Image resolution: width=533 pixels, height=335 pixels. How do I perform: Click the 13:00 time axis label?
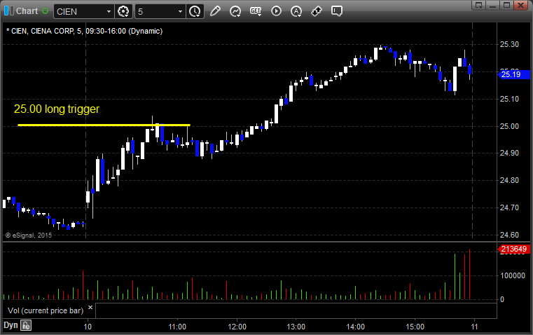(296, 327)
